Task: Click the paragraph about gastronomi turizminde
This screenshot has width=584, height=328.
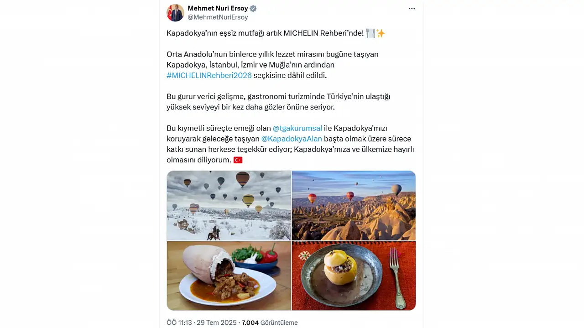Action: pos(278,102)
